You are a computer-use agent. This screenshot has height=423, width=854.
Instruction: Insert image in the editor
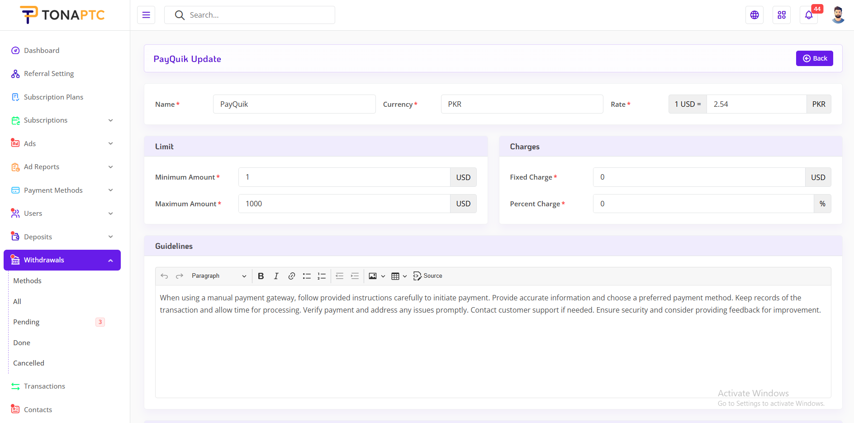pyautogui.click(x=373, y=276)
